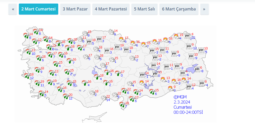Click the fog icon showing 10 / -9
This screenshot has height=126, width=255.
click(x=191, y=56)
